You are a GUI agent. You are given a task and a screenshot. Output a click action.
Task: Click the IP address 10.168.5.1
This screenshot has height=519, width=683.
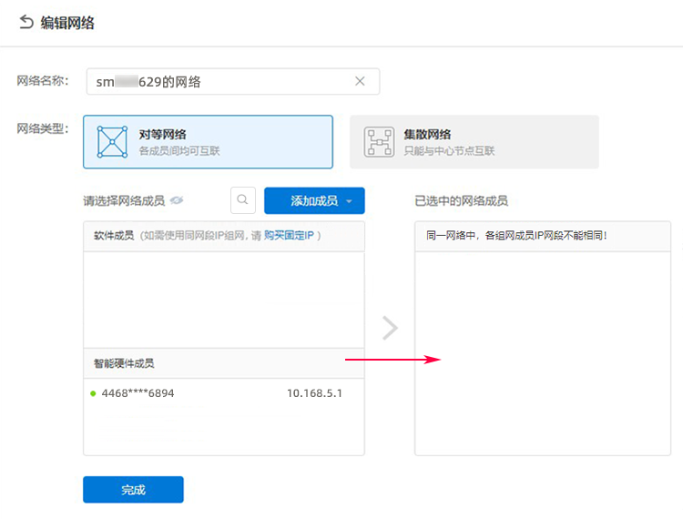pos(314,393)
